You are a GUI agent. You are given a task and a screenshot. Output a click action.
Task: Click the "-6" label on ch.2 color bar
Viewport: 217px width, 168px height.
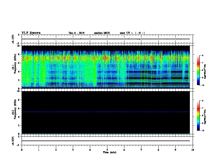click(202, 101)
